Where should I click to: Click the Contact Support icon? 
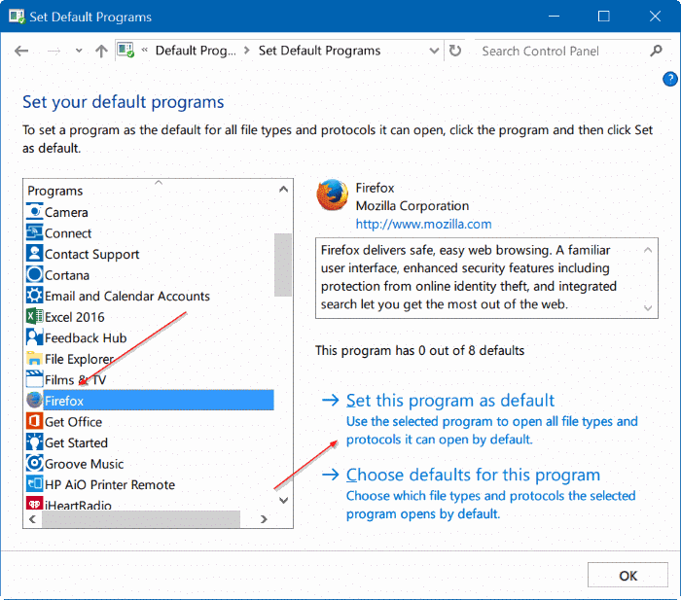[34, 254]
